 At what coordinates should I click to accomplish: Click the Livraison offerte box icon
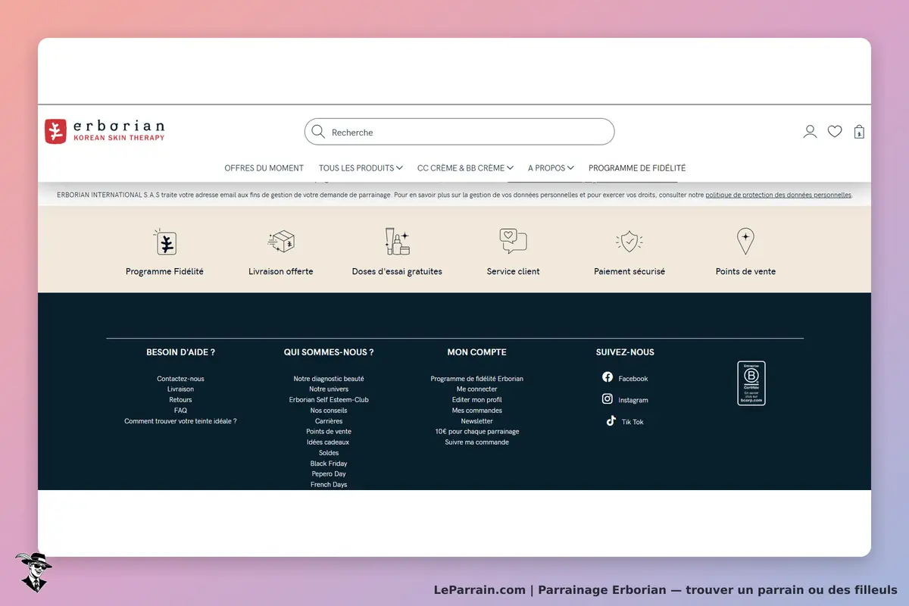(x=281, y=242)
